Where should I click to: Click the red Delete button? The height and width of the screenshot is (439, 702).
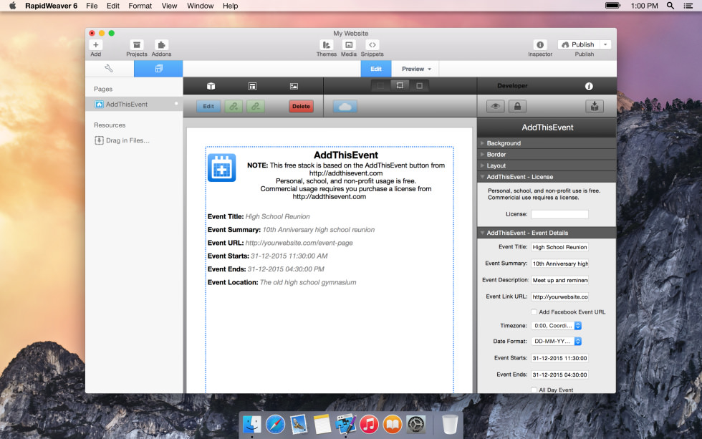click(x=301, y=107)
